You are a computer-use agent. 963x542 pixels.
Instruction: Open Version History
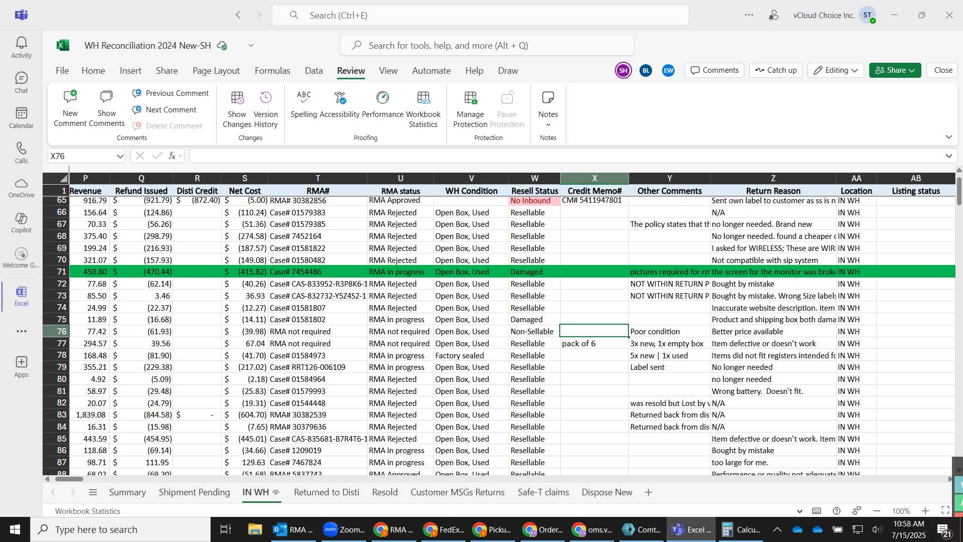265,109
